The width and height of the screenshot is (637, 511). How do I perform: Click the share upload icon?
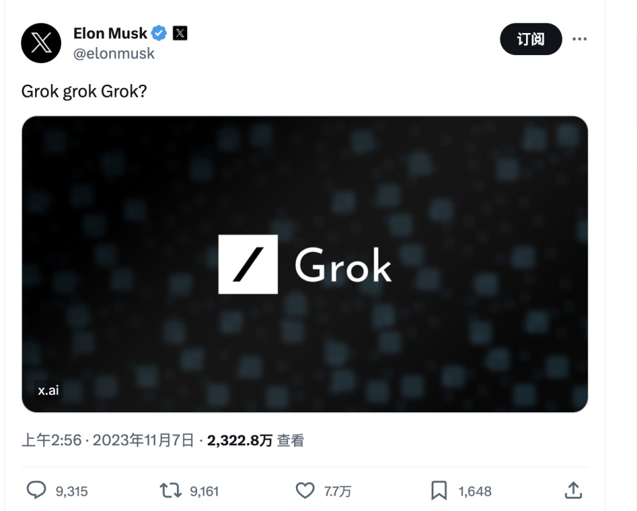point(573,490)
